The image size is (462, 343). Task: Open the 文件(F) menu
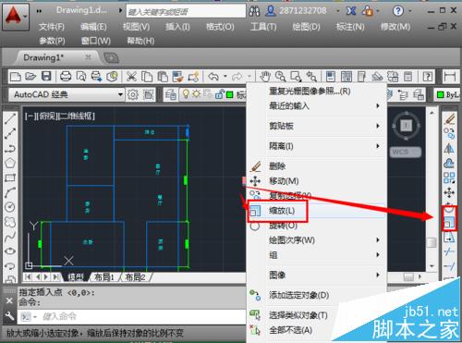(x=51, y=27)
